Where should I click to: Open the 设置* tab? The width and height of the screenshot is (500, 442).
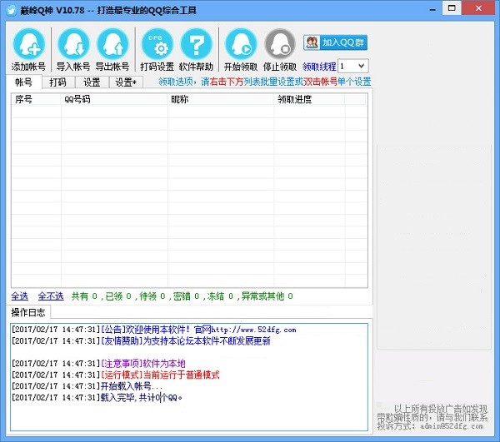point(126,82)
